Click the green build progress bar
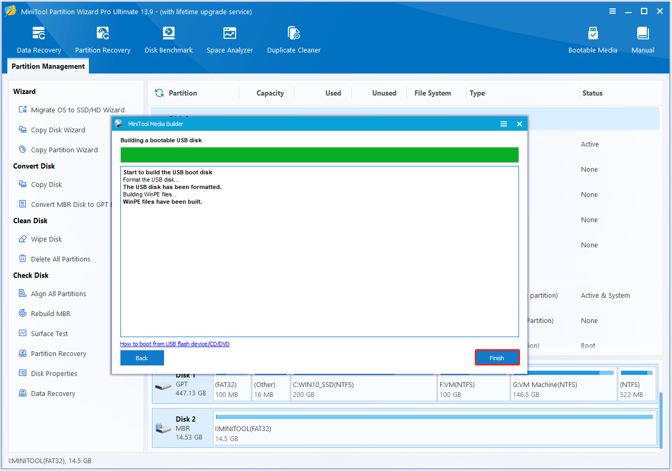The width and height of the screenshot is (672, 471). tap(320, 155)
